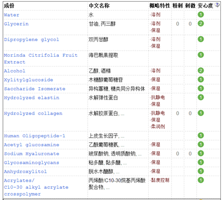The height and width of the screenshot is (200, 222).
Task: Click the green safety badge for Water
Action: (201, 14)
